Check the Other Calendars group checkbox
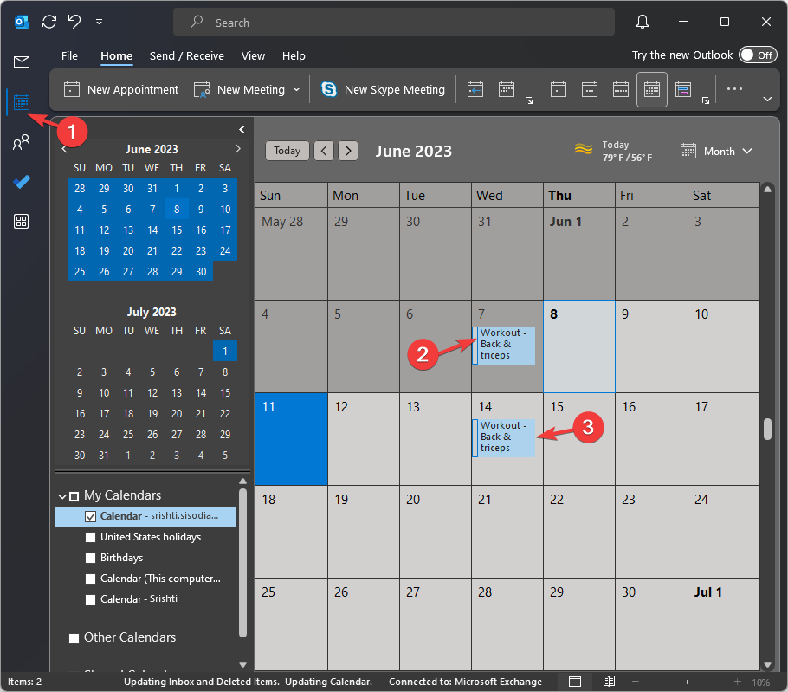Screen dimensions: 788x692 coord(74,638)
